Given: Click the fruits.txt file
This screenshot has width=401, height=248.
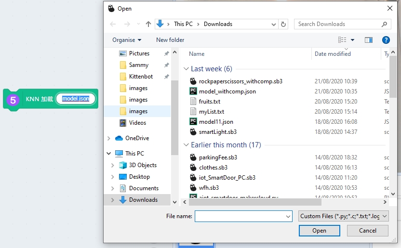Looking at the screenshot, I should click(209, 102).
